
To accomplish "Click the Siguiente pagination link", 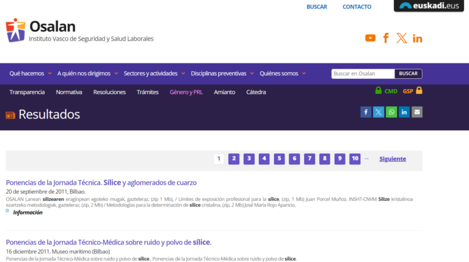I will pos(393,159).
